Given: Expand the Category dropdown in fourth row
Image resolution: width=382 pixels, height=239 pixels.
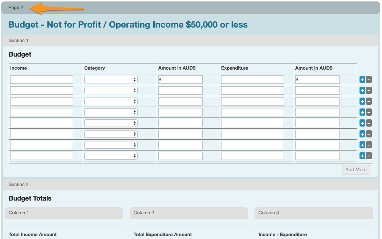Looking at the screenshot, I should tap(111, 112).
